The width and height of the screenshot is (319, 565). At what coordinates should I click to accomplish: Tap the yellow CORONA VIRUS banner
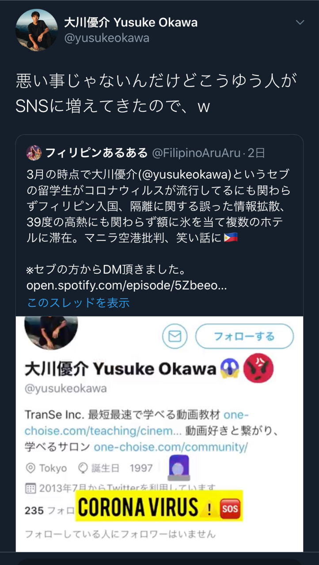159,506
